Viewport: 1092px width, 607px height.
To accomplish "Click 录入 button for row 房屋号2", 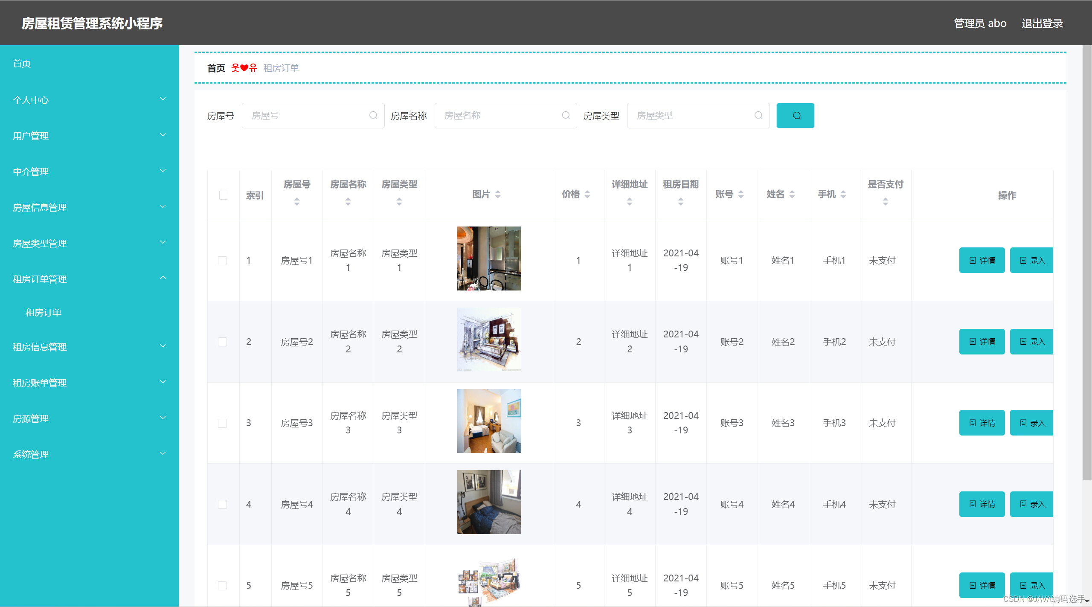I will pyautogui.click(x=1031, y=342).
